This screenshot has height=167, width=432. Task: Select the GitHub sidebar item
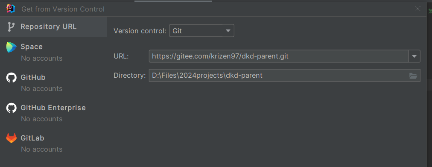(53, 82)
